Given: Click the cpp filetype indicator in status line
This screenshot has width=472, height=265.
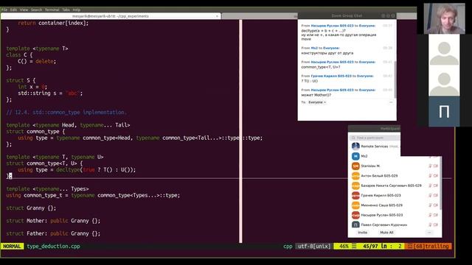Looking at the screenshot, I should [288, 246].
